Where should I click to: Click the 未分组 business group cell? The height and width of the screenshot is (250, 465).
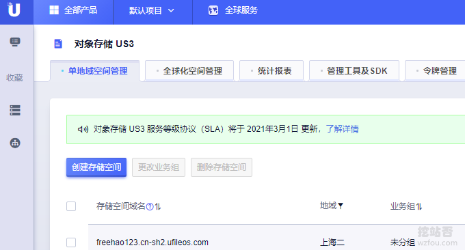pyautogui.click(x=402, y=242)
